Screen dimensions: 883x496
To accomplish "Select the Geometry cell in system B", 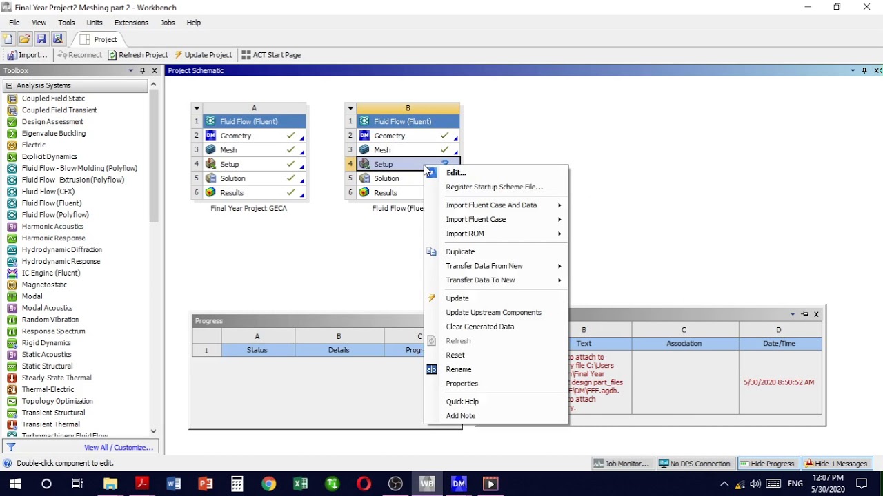I will (408, 136).
